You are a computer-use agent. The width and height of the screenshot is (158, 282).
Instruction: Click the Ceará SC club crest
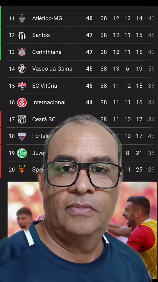[22, 119]
